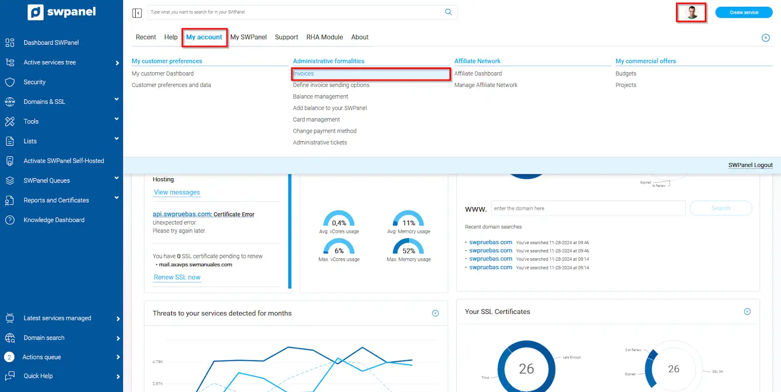Screen dimensions: 781x392
Task: Click the swpanel logo
Action: [62, 12]
